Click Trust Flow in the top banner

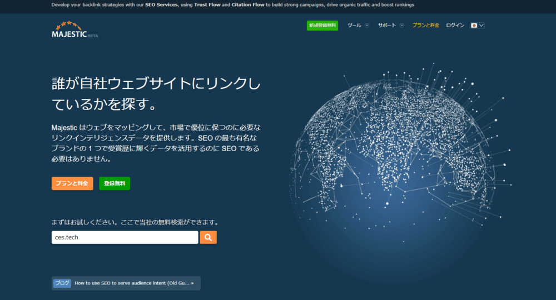207,5
